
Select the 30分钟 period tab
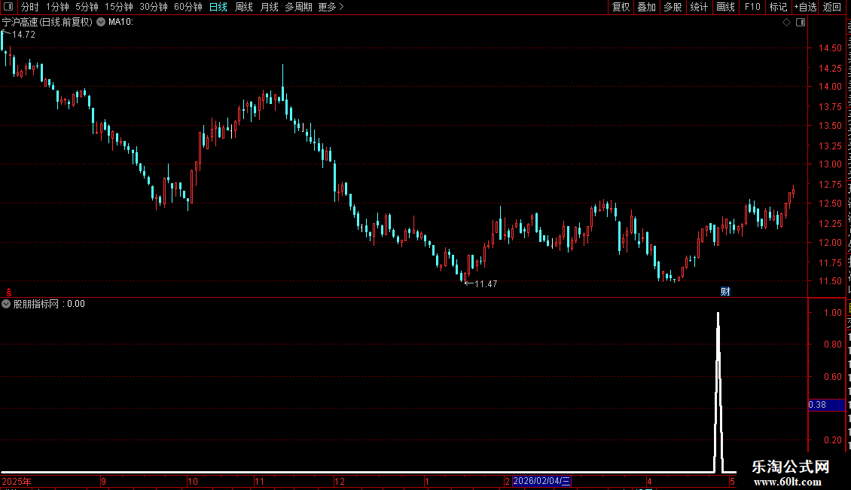154,7
